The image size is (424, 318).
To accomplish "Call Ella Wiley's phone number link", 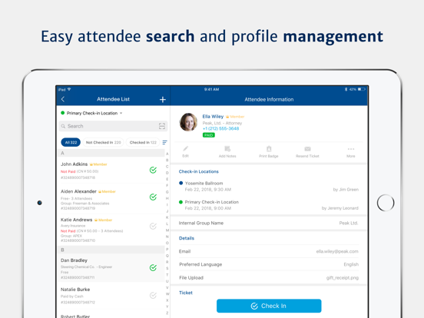I will [x=220, y=128].
